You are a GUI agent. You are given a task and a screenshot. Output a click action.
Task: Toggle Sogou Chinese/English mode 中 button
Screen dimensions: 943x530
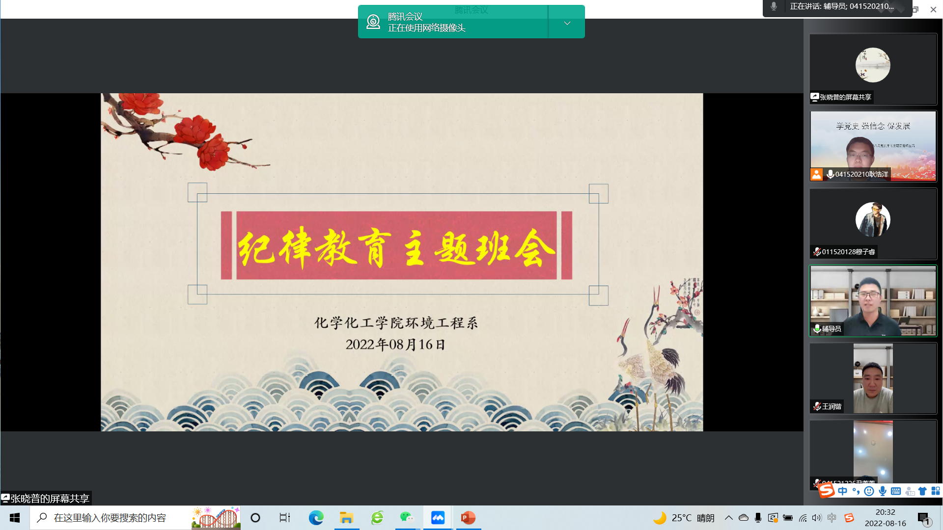(843, 491)
